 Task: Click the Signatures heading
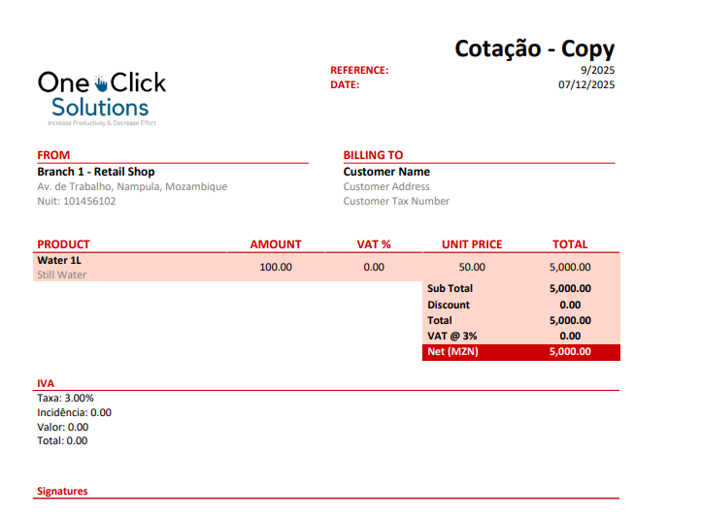[x=62, y=492]
